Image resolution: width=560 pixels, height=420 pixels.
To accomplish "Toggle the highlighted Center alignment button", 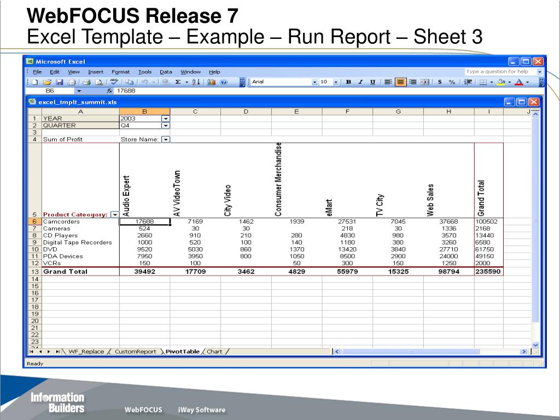I will [x=400, y=82].
